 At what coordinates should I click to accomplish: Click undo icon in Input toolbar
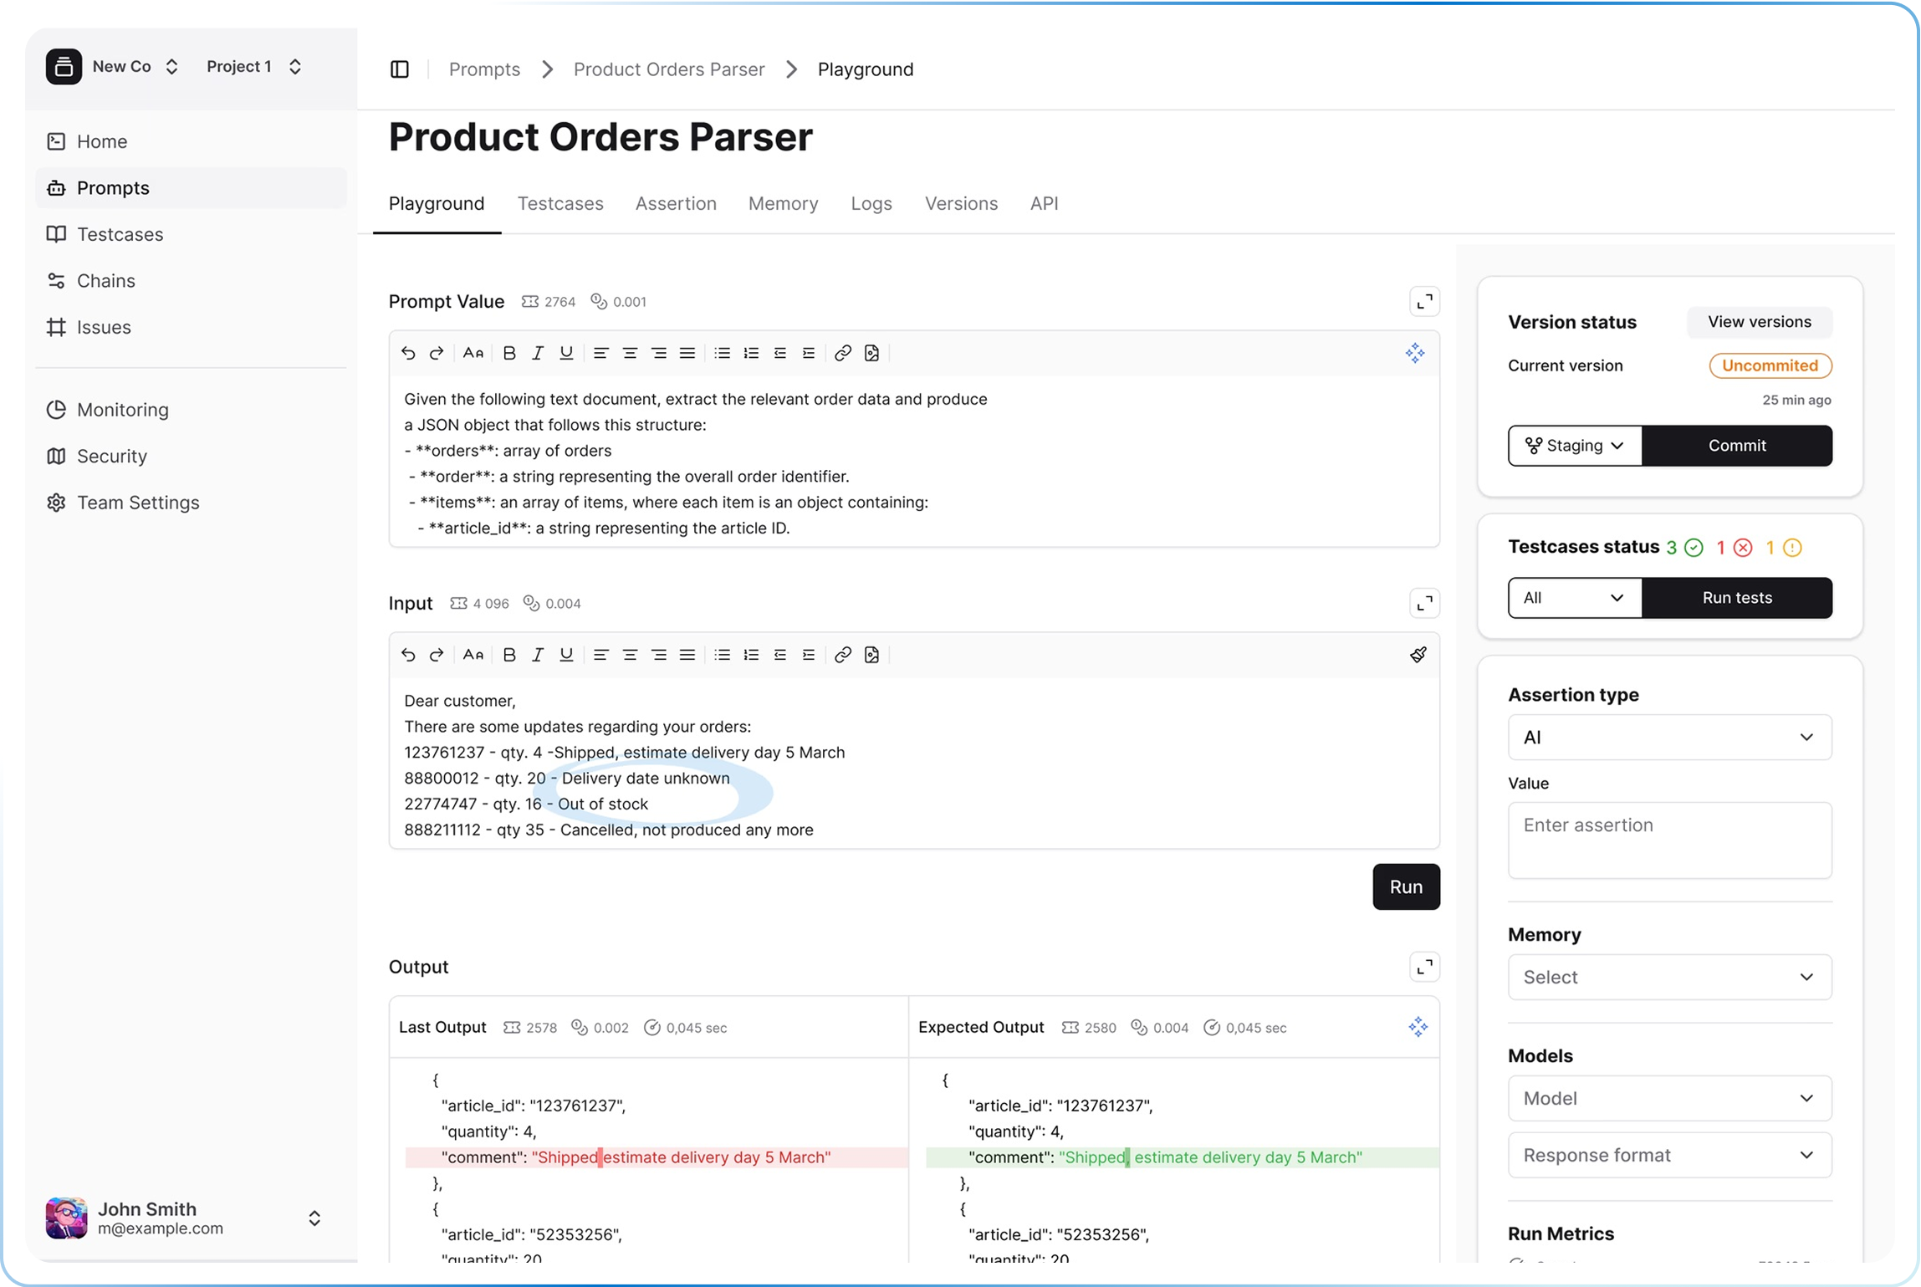pos(408,655)
